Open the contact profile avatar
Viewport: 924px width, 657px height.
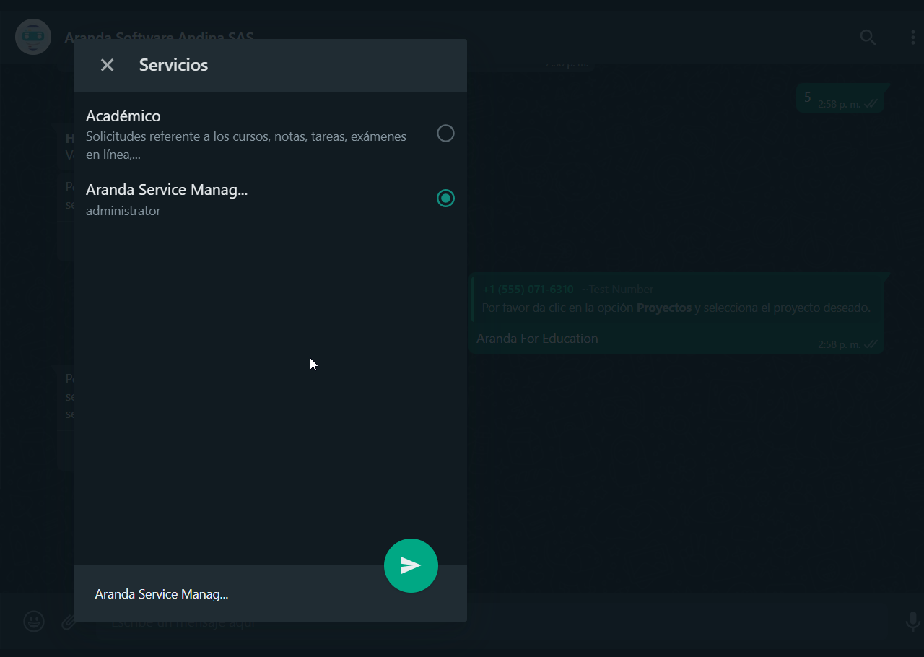33,37
